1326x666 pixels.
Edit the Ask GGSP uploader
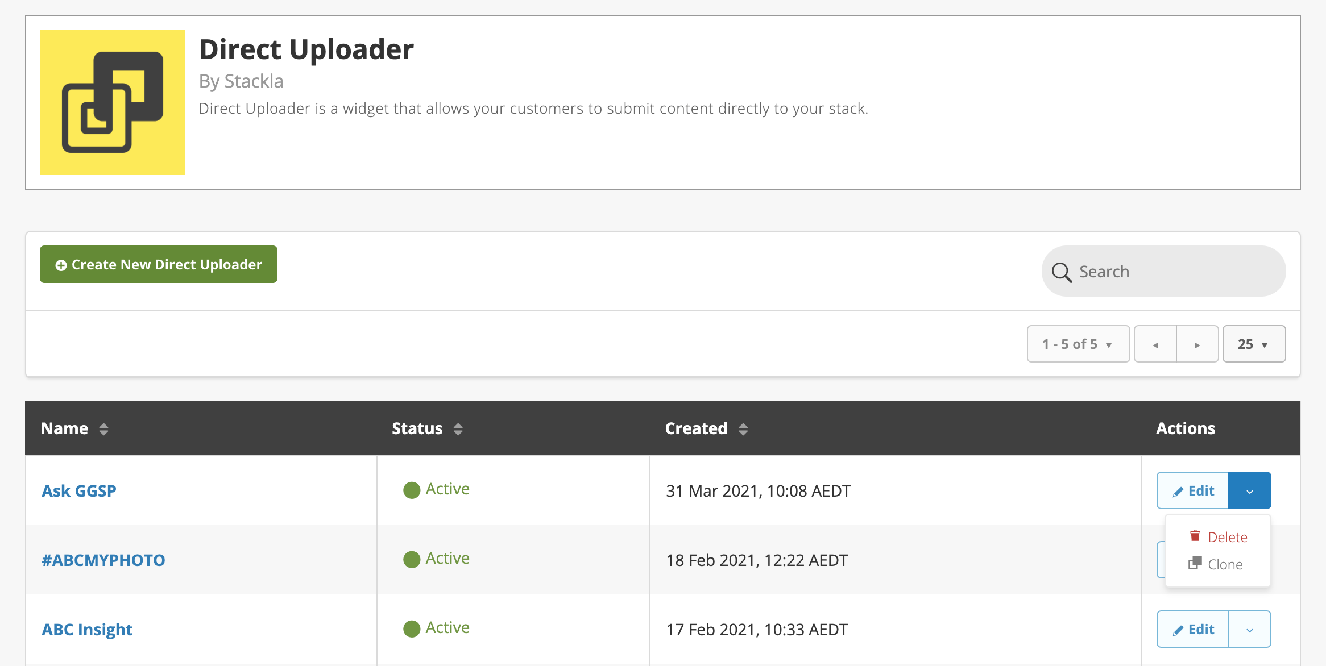[1193, 491]
